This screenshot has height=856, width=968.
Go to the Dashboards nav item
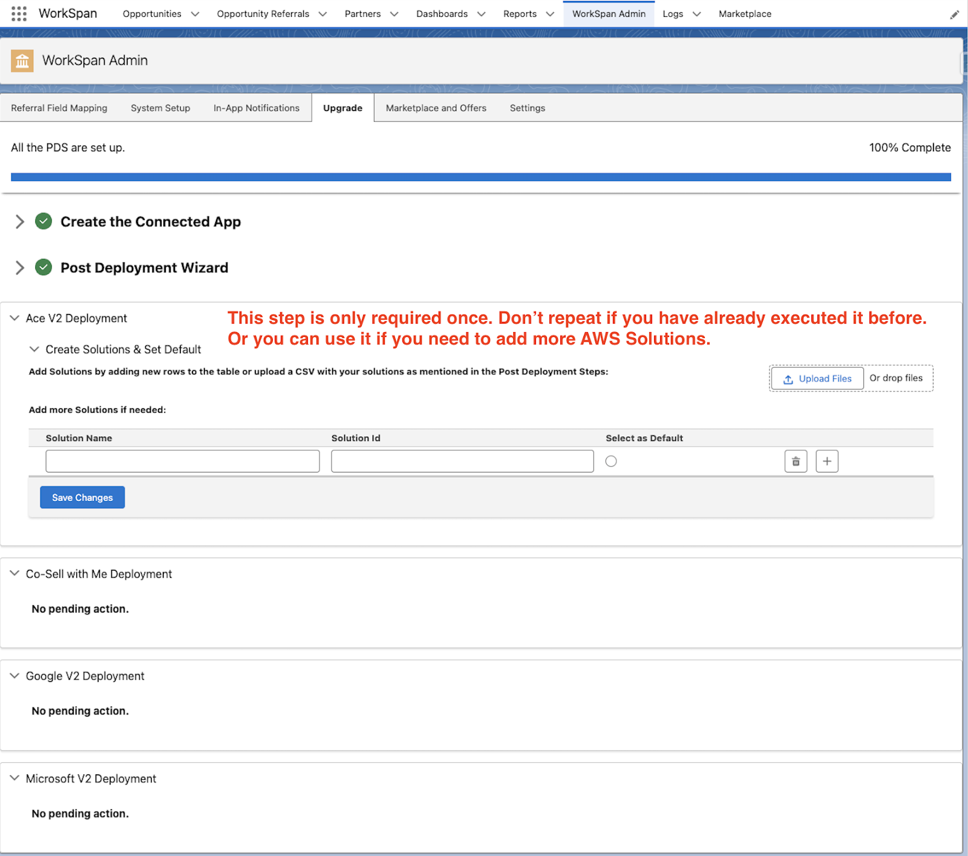(x=442, y=14)
